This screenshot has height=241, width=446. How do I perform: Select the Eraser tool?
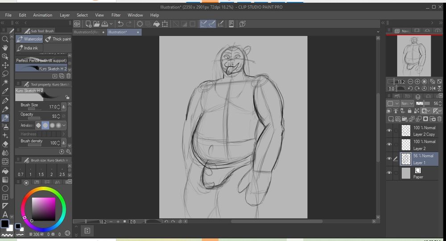5,144
